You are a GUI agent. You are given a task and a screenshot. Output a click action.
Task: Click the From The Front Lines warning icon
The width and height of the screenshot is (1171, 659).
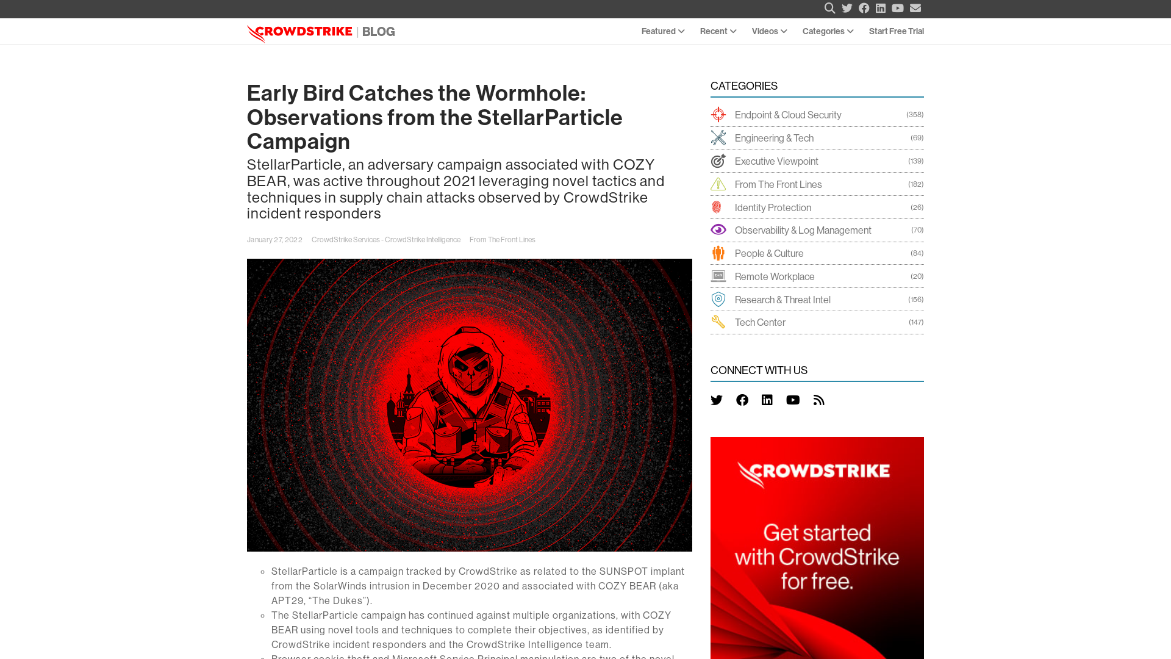coord(718,184)
